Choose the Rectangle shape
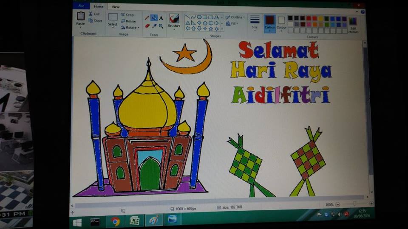Viewport: 408px width, 229px height. click(205, 17)
